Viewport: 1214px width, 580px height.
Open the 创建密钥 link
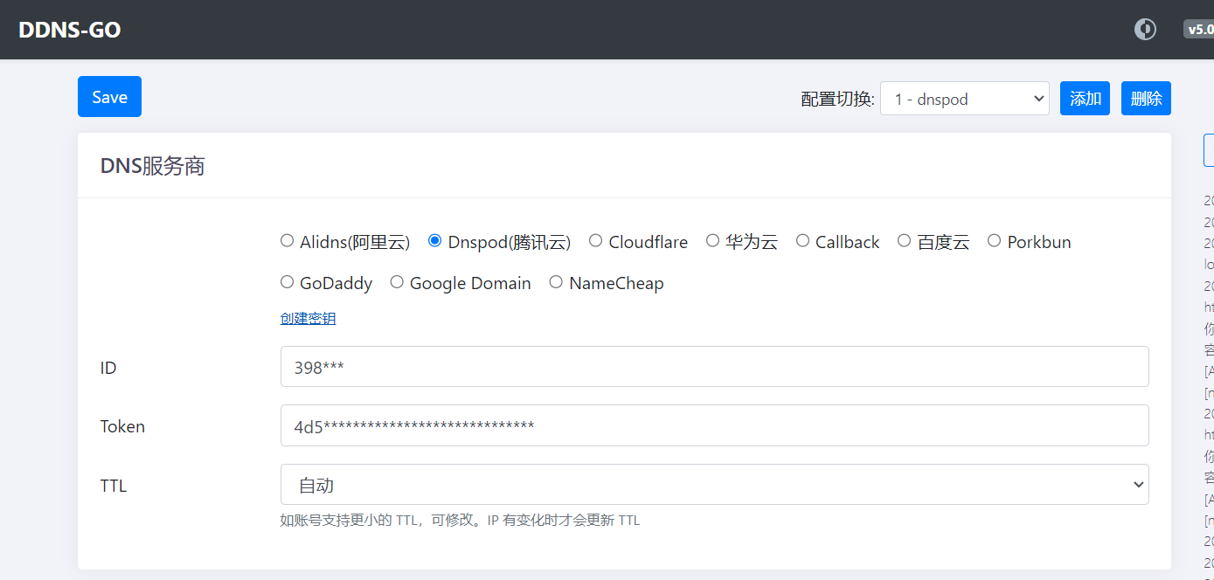point(308,319)
